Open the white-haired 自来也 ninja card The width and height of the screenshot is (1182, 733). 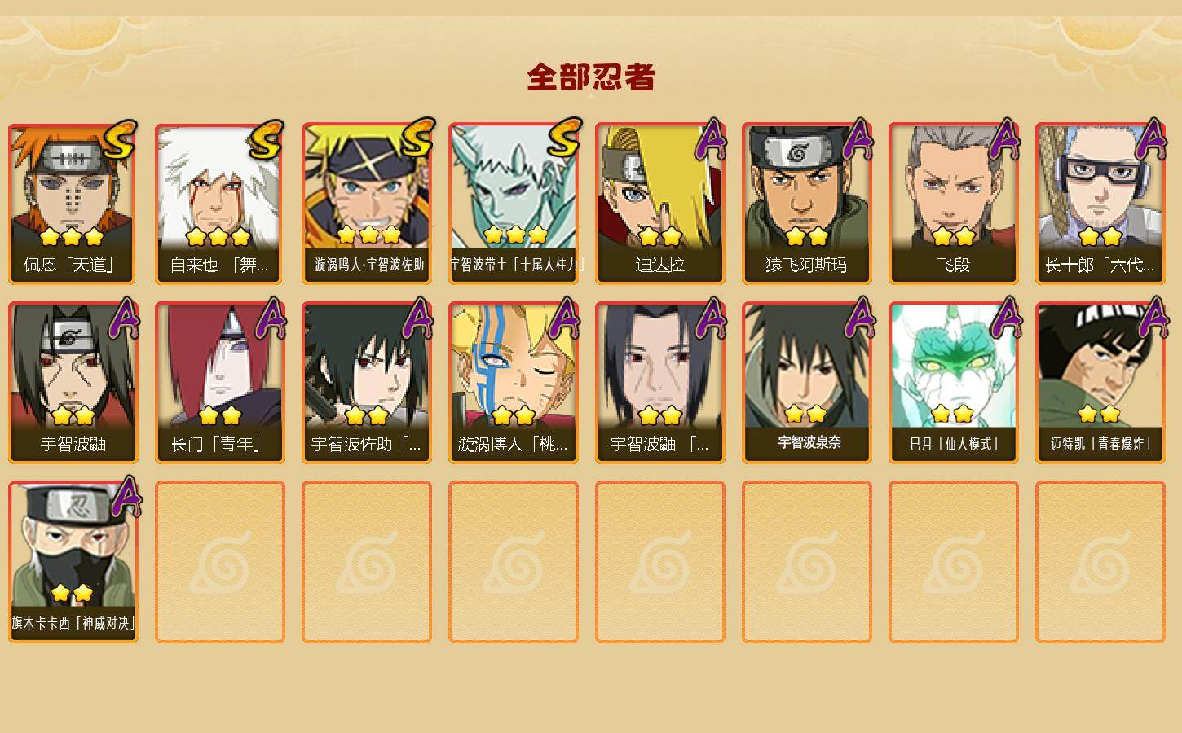pos(220,204)
